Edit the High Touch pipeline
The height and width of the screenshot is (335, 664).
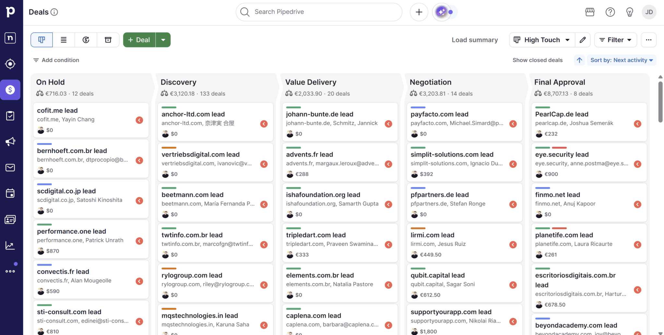583,40
